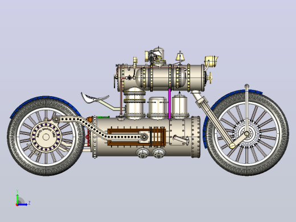296x222 pixels.
Task: Select the headlamp at the front of the boiler
Action: [211, 61]
